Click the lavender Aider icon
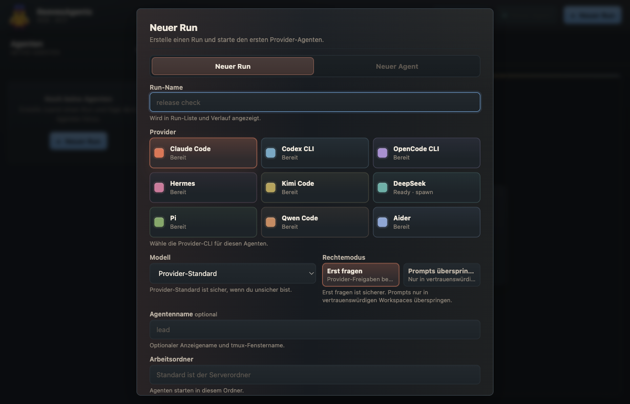Viewport: 630px width, 404px height. click(x=382, y=222)
